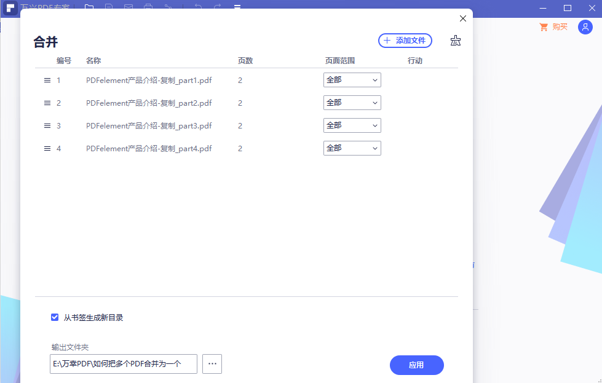
Task: Click inside the output folder path field
Action: coord(123,363)
